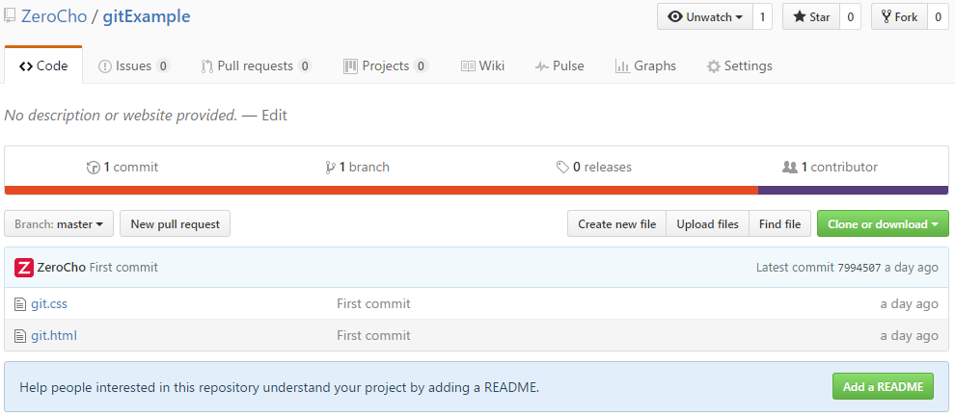Image resolution: width=955 pixels, height=416 pixels.
Task: Click the fork count next to Fork
Action: [938, 17]
